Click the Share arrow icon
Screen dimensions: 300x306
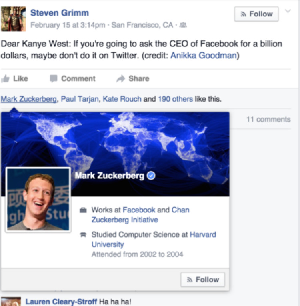pos(120,79)
